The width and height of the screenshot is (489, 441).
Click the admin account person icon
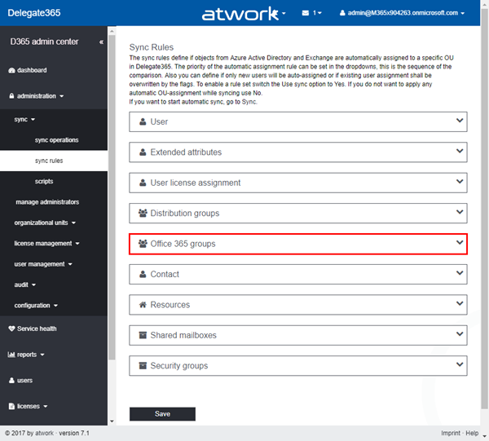342,13
